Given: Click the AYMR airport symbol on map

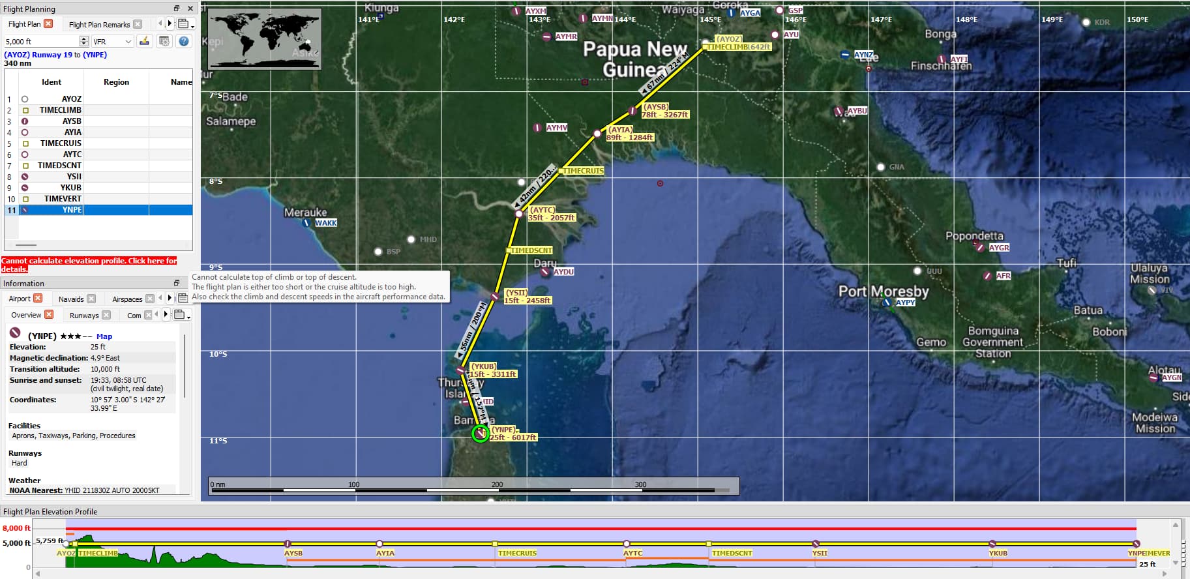Looking at the screenshot, I should click(546, 37).
